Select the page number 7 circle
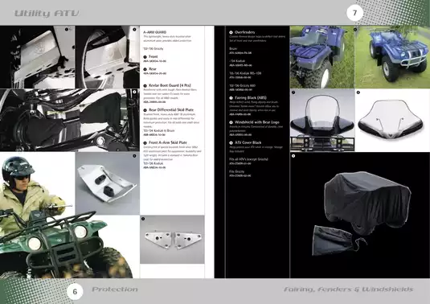The width and height of the screenshot is (430, 304). point(355,13)
